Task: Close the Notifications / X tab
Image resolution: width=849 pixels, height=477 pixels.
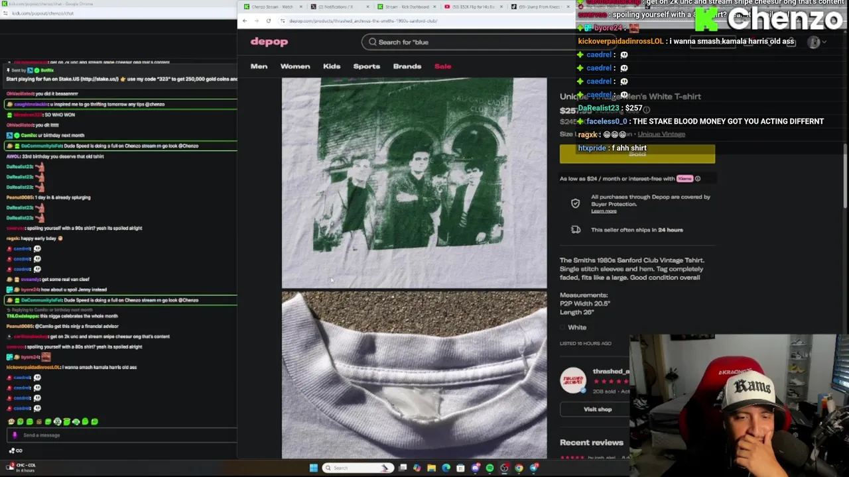Action: click(367, 7)
